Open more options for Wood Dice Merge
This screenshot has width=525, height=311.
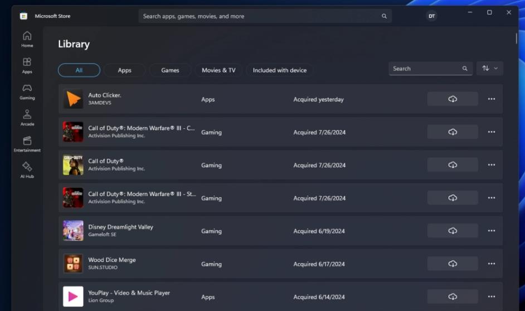pos(491,264)
